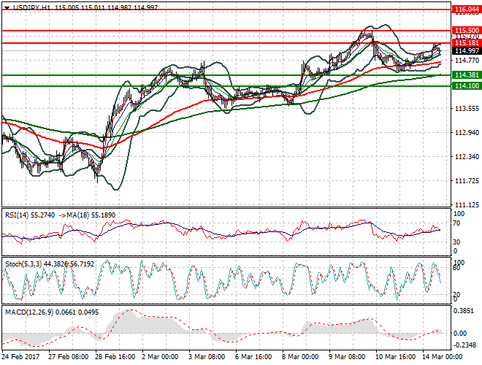The image size is (482, 365).
Task: Click the 116.044 red resistance level label
Action: click(x=467, y=9)
